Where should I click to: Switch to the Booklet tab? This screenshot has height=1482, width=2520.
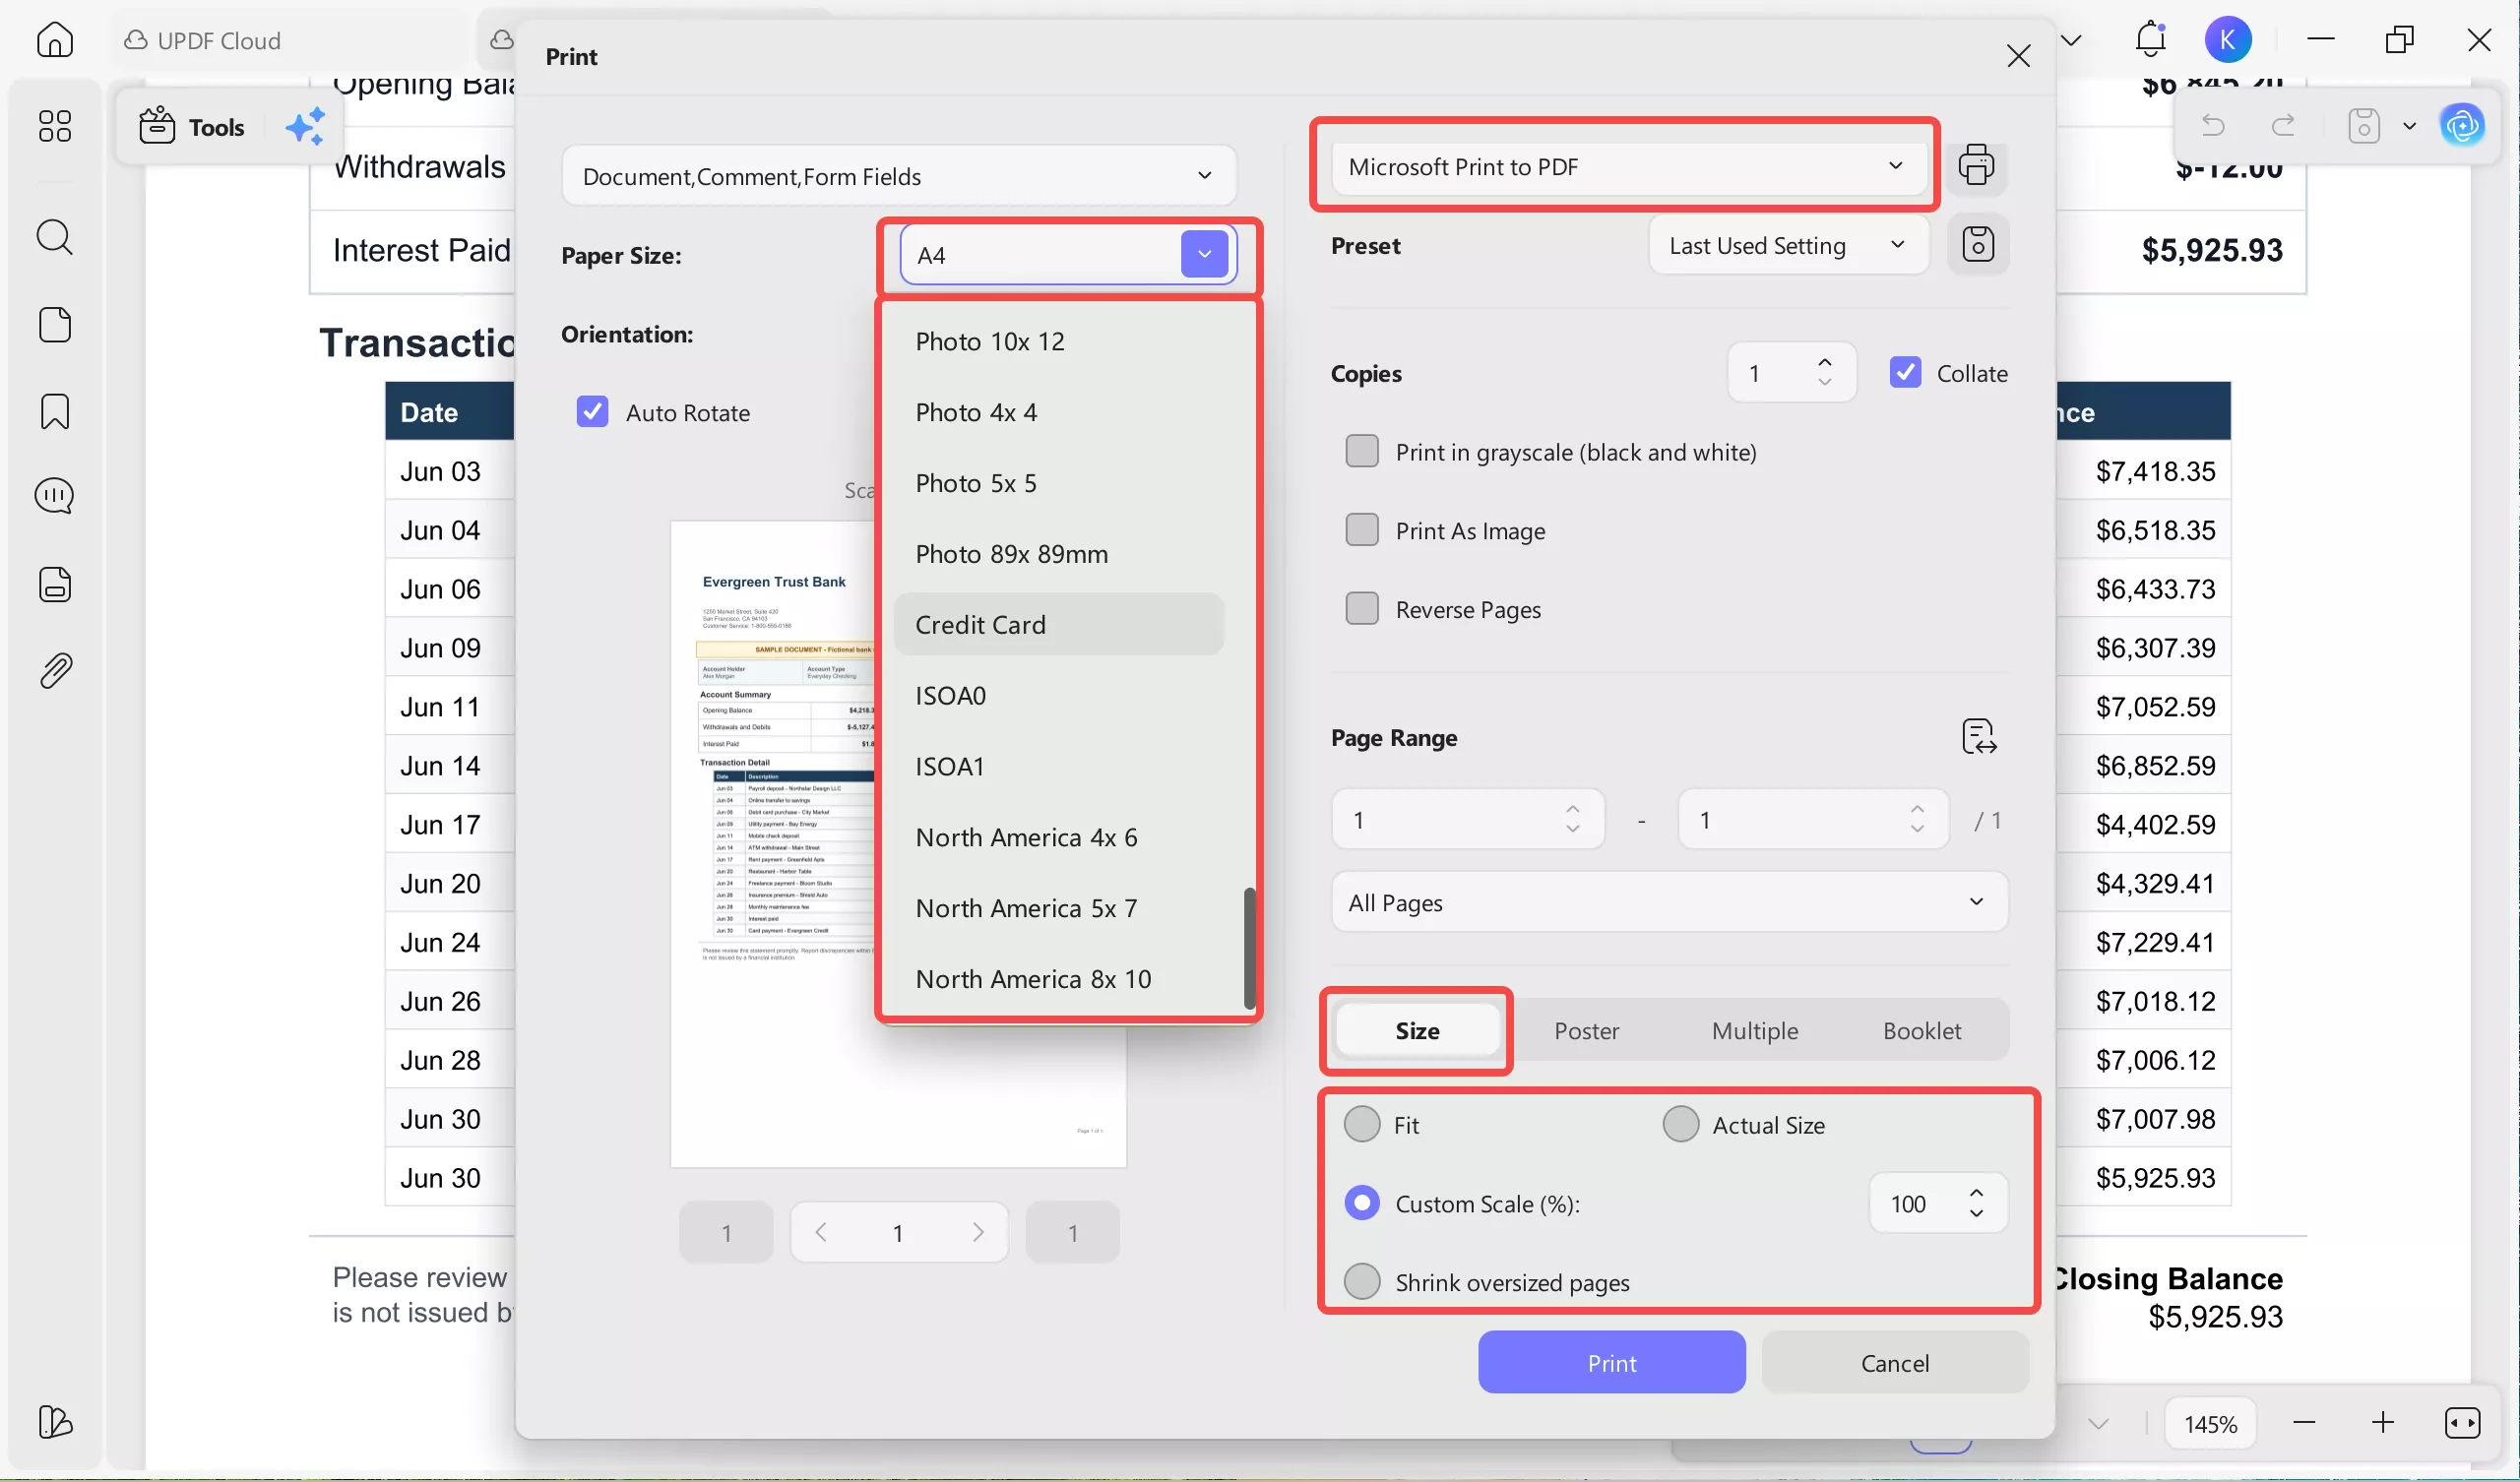(1921, 1030)
